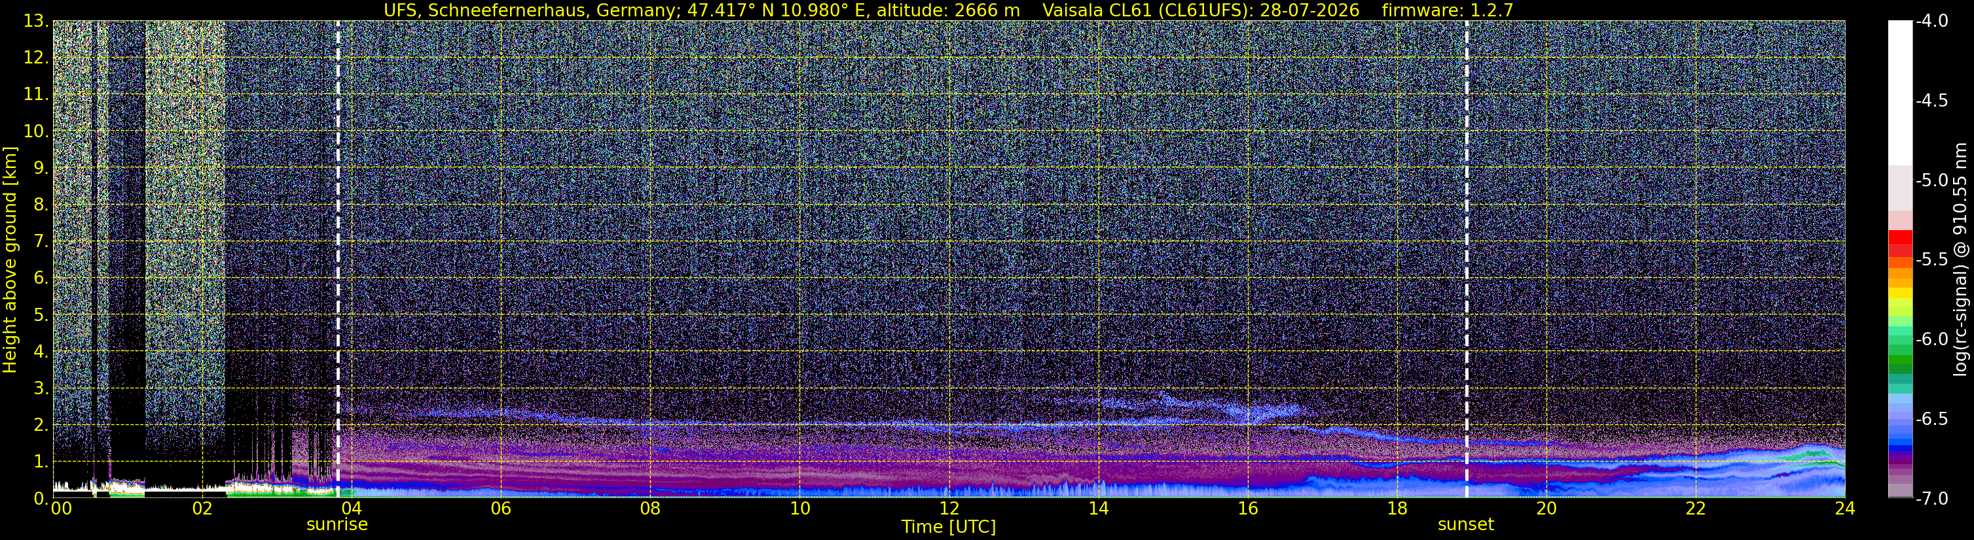Click the 18 time axis tick label
The width and height of the screenshot is (1974, 540).
click(x=1397, y=509)
